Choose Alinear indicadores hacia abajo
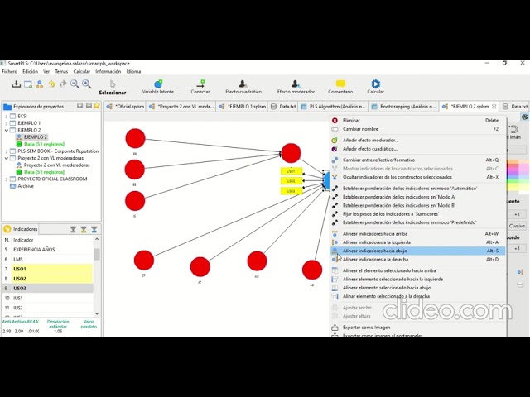 [x=417, y=251]
